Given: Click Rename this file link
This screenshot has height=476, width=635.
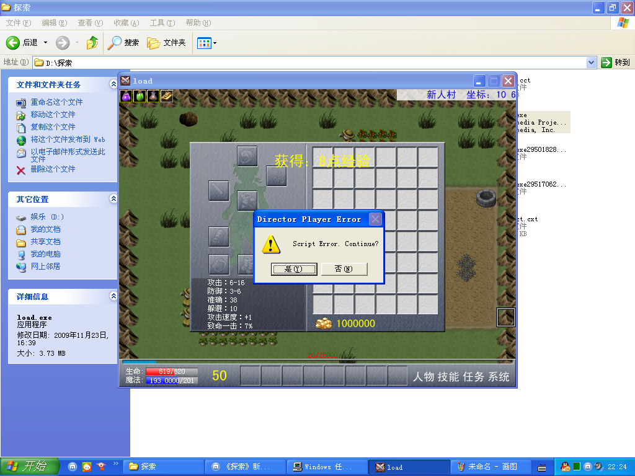Looking at the screenshot, I should (56, 102).
